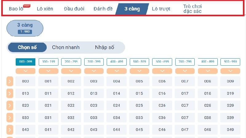Screen dimensions: 246x138
Task: Select number 026
Action: [x=162, y=105]
